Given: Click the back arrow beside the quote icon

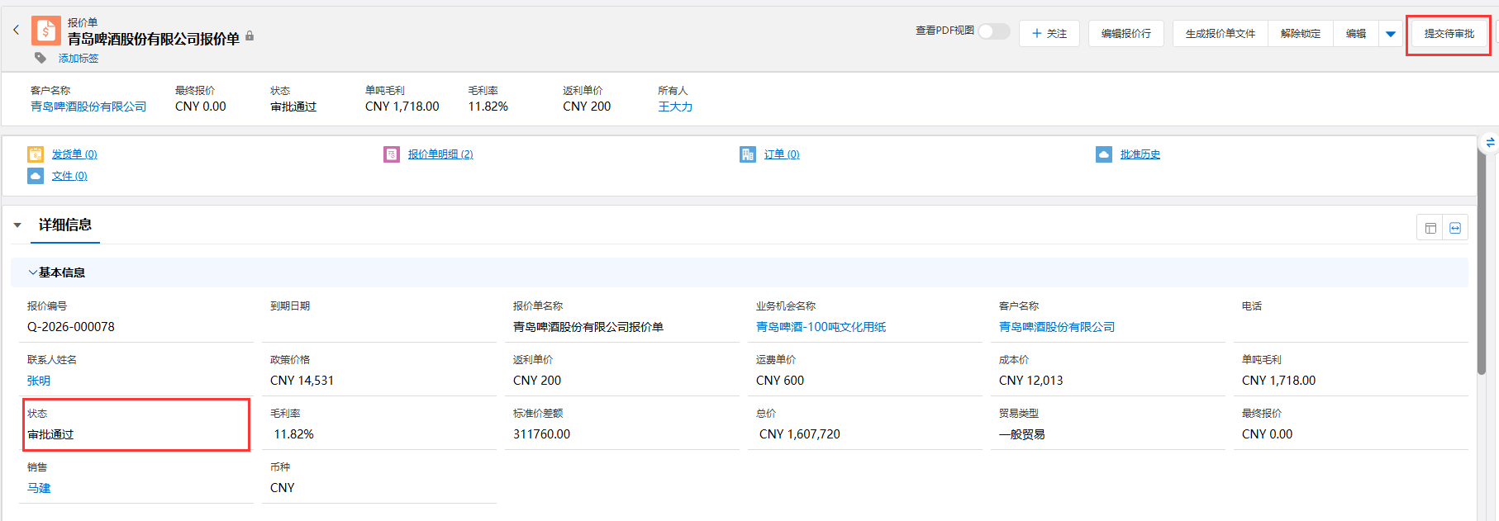Looking at the screenshot, I should coord(16,31).
